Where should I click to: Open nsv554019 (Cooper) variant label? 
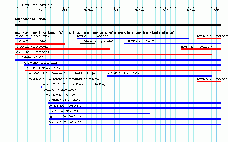[x=212, y=79]
